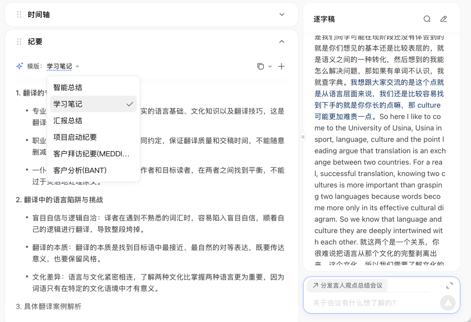Screen dimensions: 471x322
Task: Click the drag handle beside 时间轴
Action: (19, 15)
